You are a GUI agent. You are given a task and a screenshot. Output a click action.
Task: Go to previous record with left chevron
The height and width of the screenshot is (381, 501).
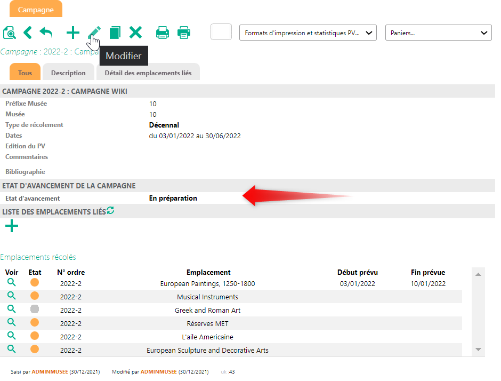tap(28, 33)
